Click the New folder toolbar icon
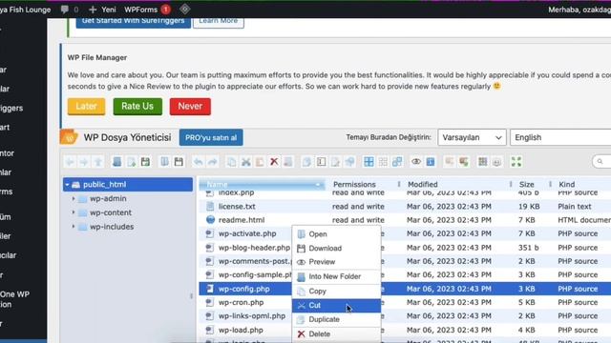Viewport: 611px width, 343px height. (x=116, y=162)
